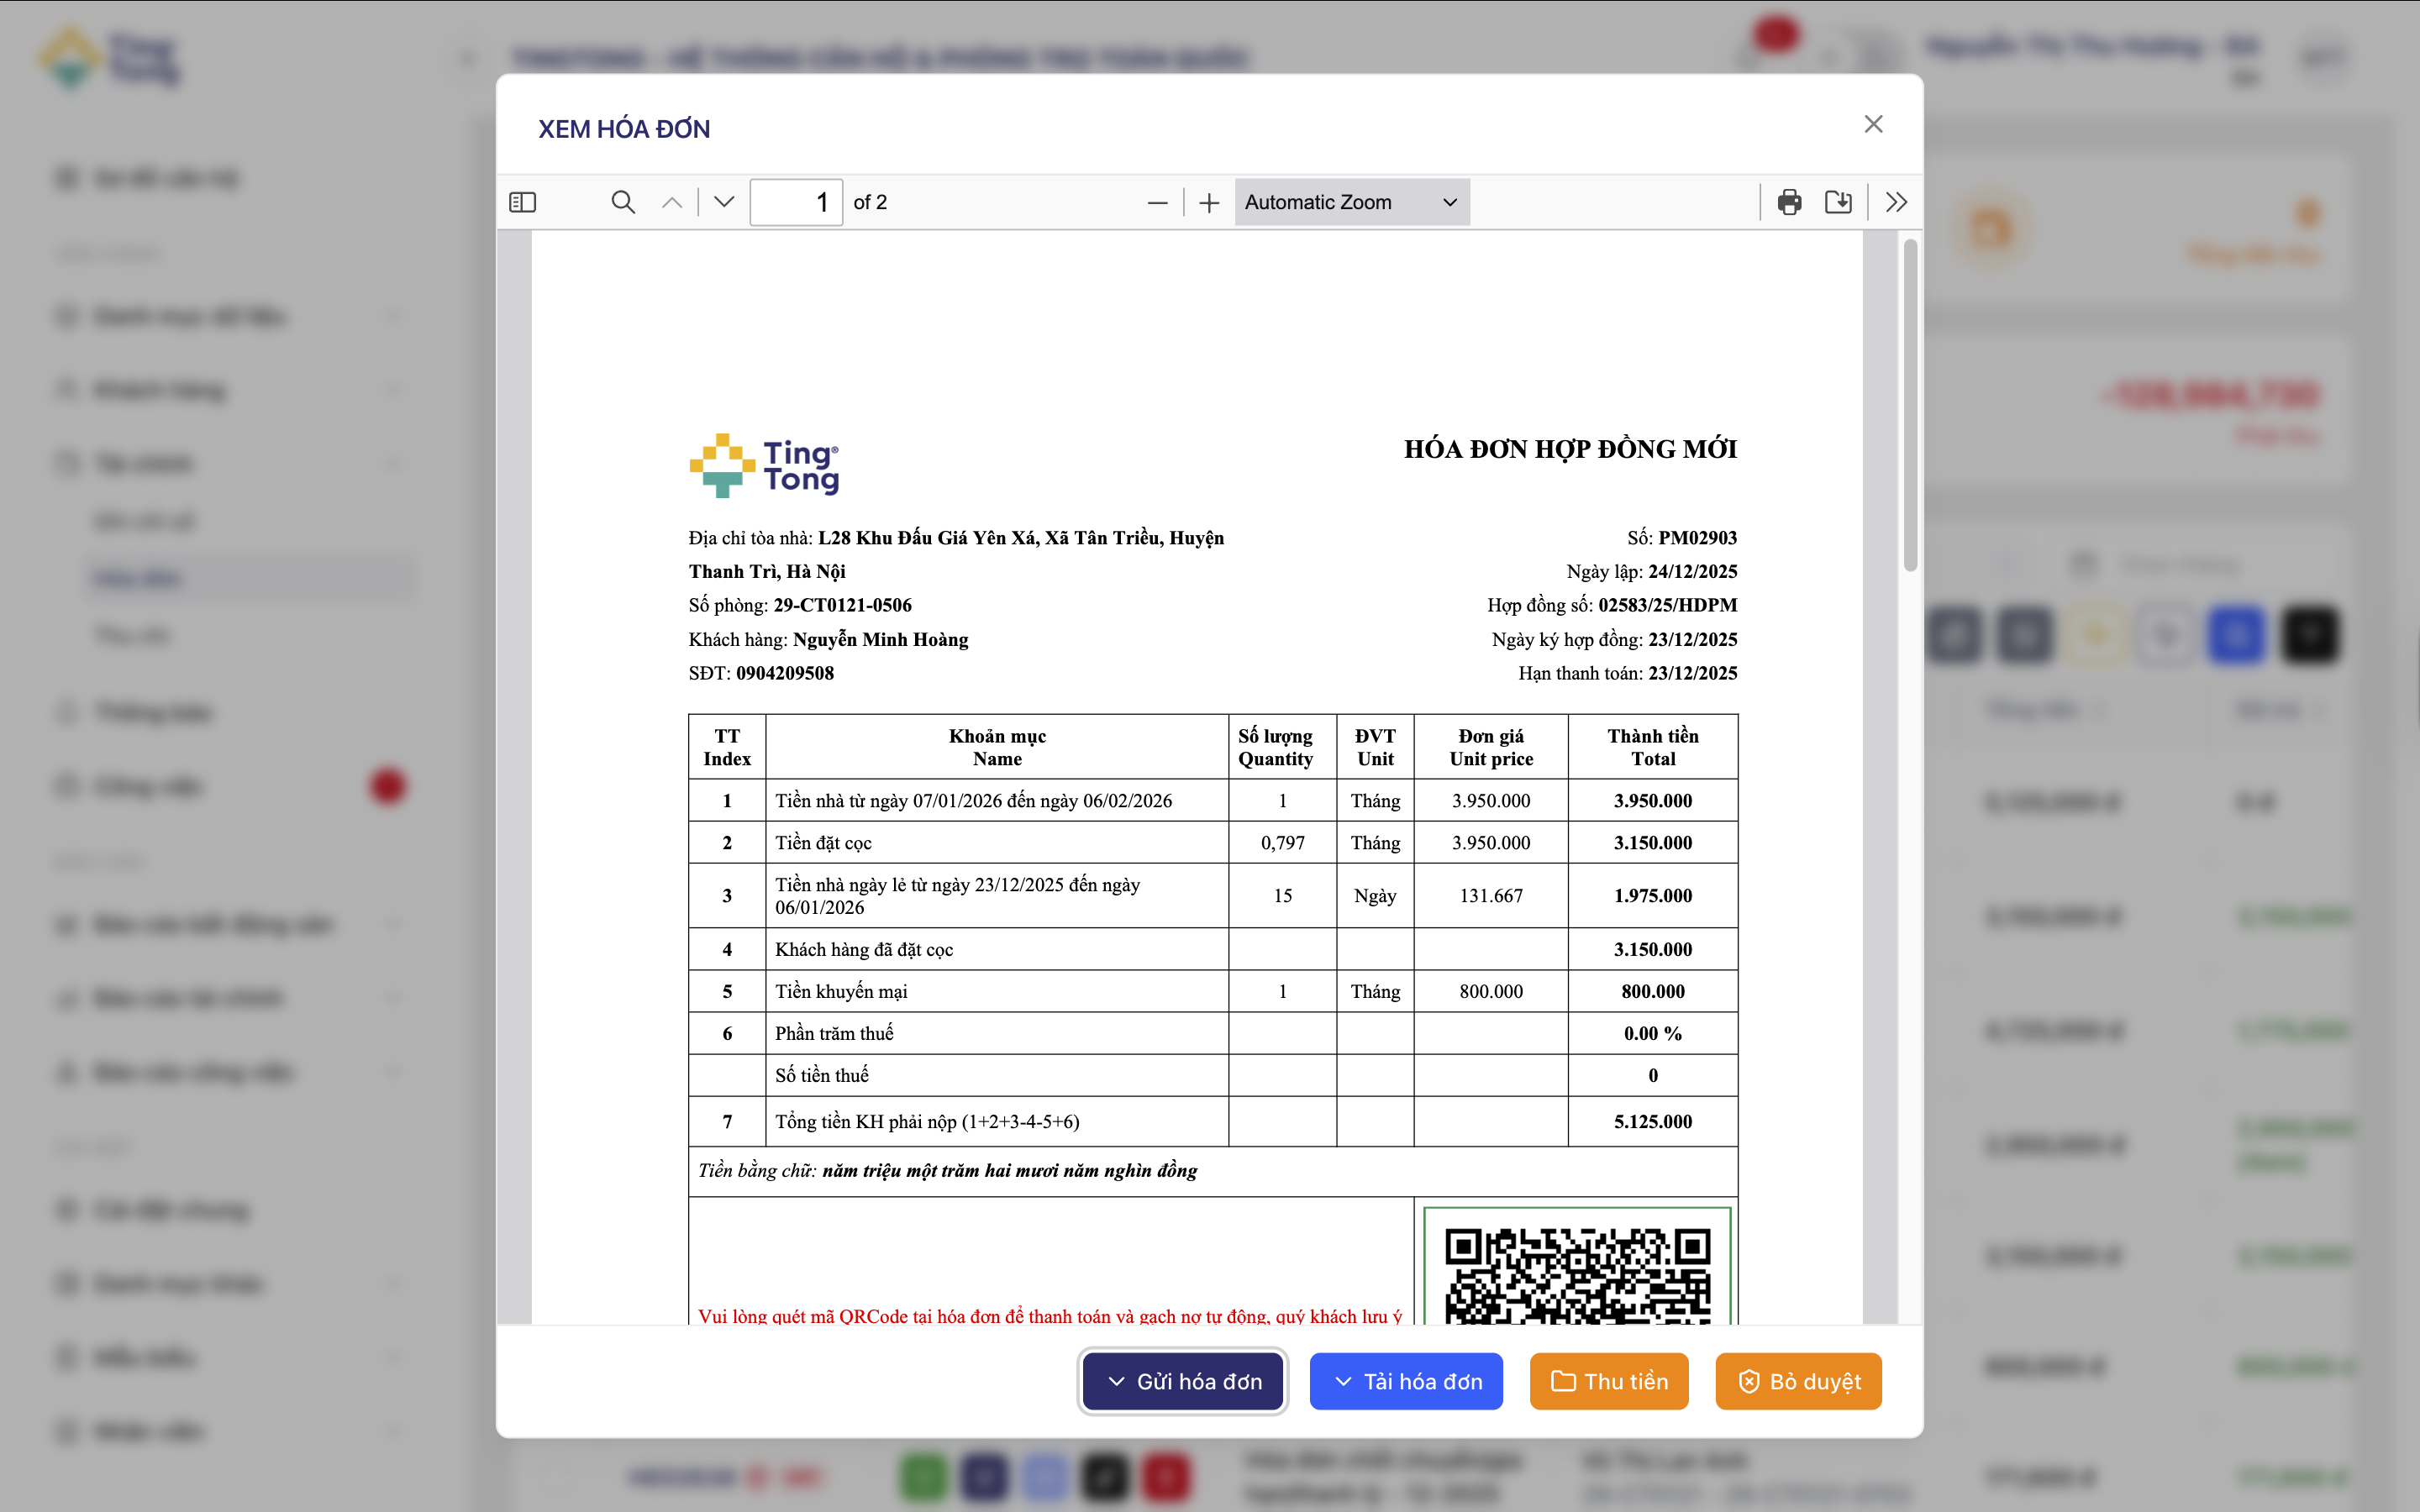Click the Ting Tong logo in invoice

[764, 466]
